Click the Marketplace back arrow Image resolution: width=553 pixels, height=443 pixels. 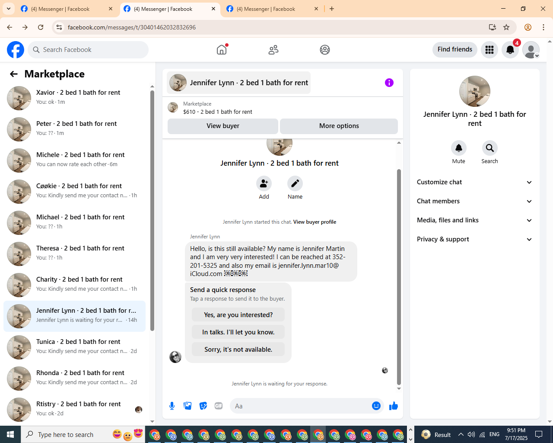click(14, 74)
